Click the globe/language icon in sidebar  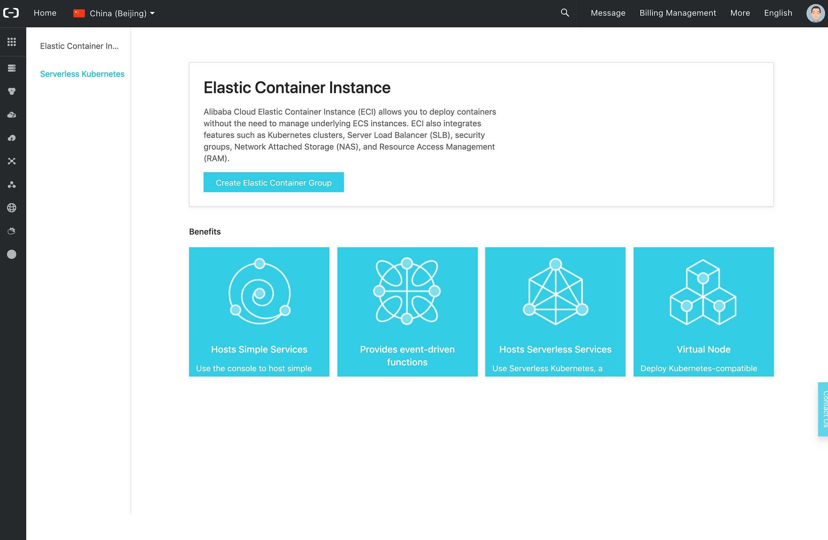(11, 208)
